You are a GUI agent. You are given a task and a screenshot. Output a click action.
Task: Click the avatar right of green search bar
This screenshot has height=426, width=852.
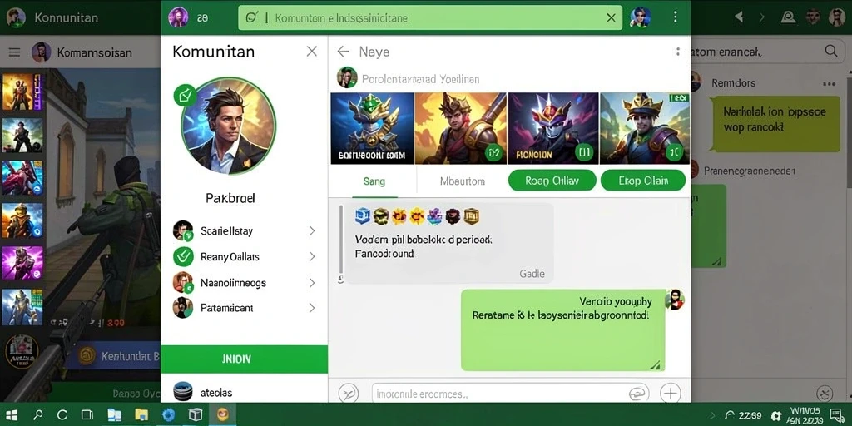pyautogui.click(x=640, y=17)
